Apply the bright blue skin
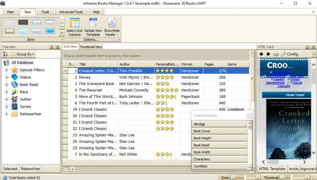 pyautogui.click(x=50, y=31)
